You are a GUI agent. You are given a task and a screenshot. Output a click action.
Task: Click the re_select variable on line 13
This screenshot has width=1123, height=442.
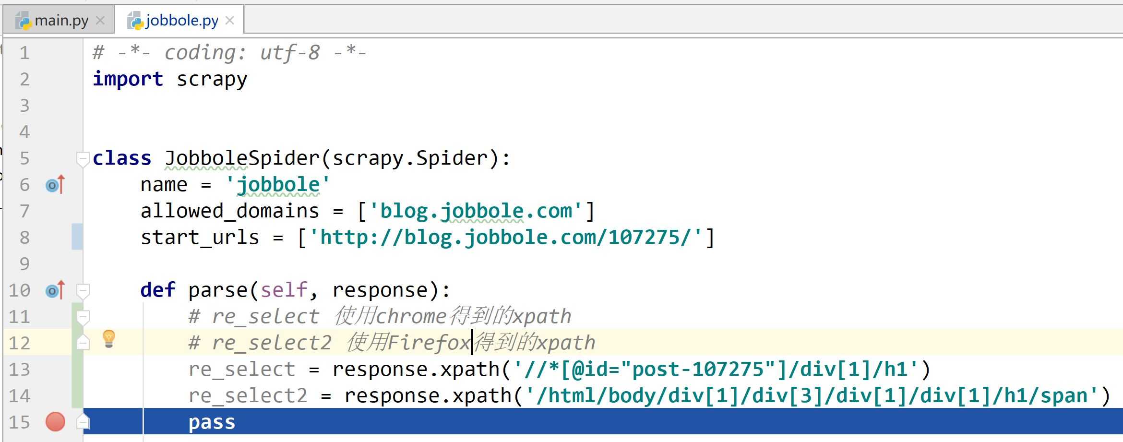click(241, 370)
